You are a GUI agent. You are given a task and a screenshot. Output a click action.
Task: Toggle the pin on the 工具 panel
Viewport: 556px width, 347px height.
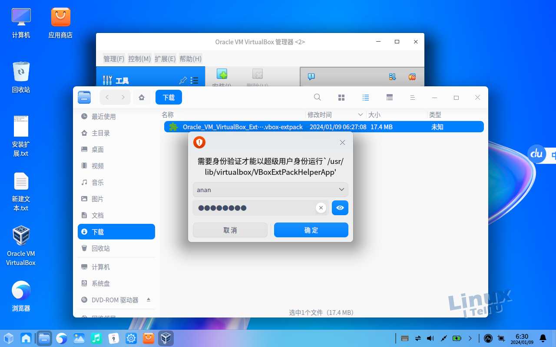coord(183,80)
